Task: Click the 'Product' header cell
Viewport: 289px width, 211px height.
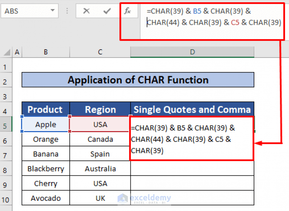Action: click(x=46, y=110)
